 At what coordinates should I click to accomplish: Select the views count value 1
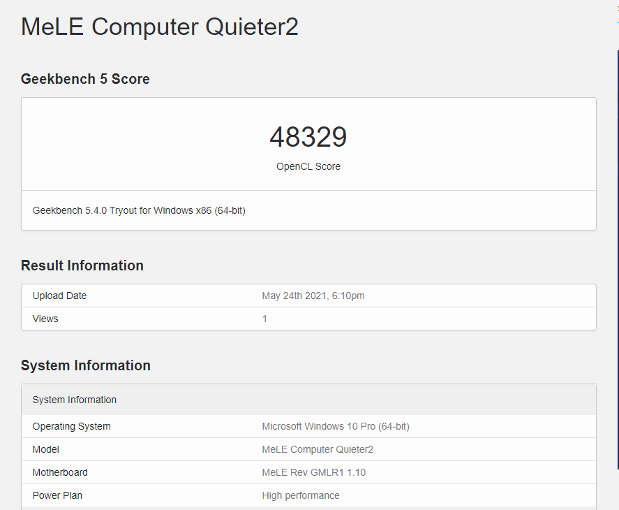pos(265,319)
